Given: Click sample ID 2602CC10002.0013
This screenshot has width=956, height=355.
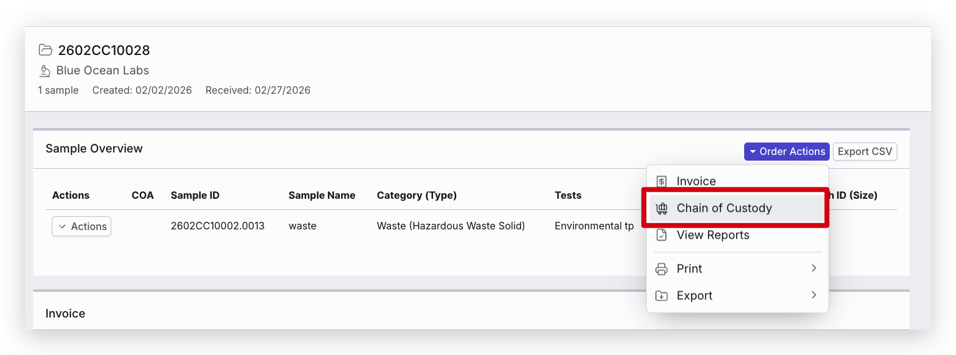Looking at the screenshot, I should (217, 226).
